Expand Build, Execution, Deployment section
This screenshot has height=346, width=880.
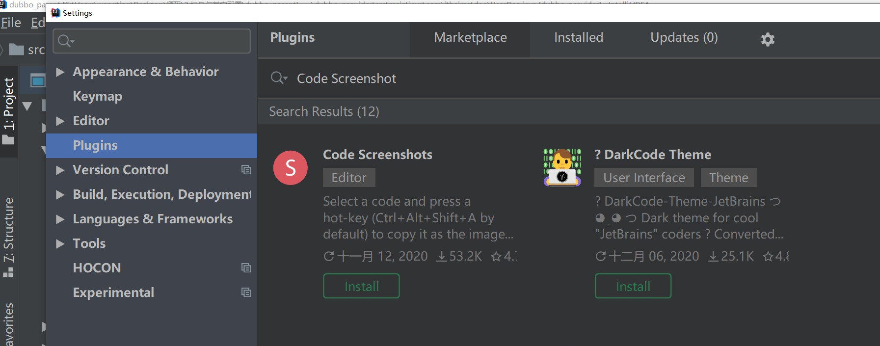click(60, 195)
